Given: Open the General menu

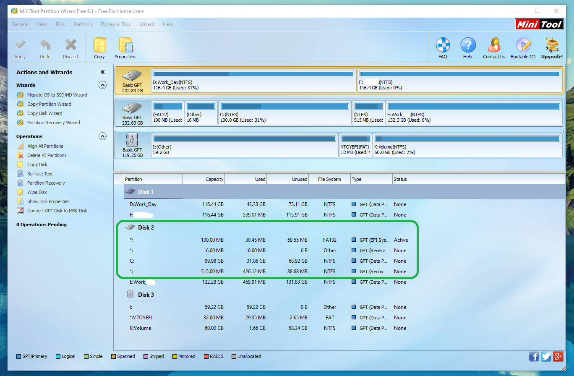Looking at the screenshot, I should coord(20,24).
